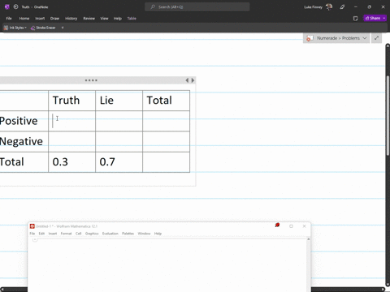This screenshot has height=292, width=390.
Task: Open the Cell menu in Mathematica
Action: [x=79, y=234]
